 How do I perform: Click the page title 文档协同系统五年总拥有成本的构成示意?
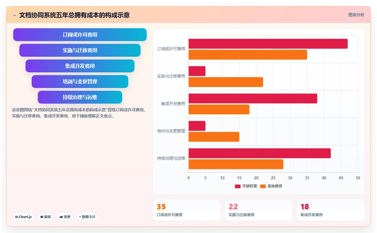[x=74, y=15]
